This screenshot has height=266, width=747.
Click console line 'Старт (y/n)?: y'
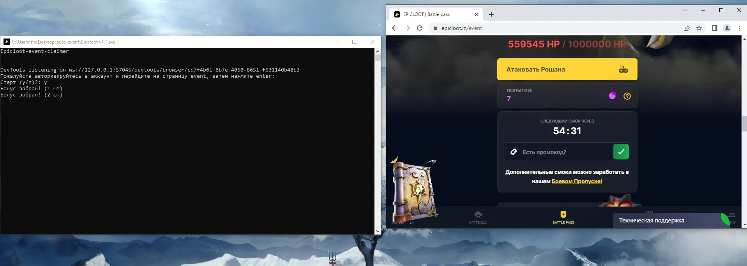click(24, 82)
